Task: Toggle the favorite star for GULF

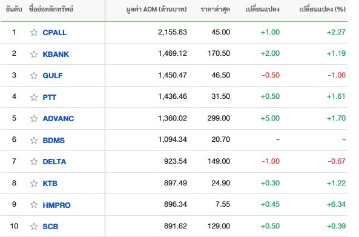Action: click(x=34, y=75)
